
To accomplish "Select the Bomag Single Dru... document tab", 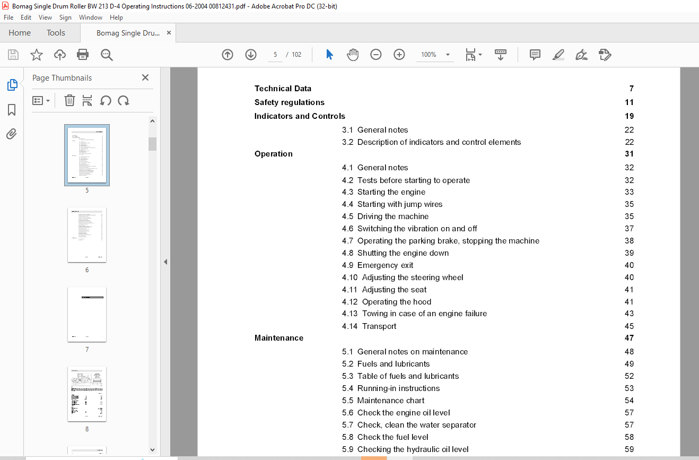I will pos(128,33).
